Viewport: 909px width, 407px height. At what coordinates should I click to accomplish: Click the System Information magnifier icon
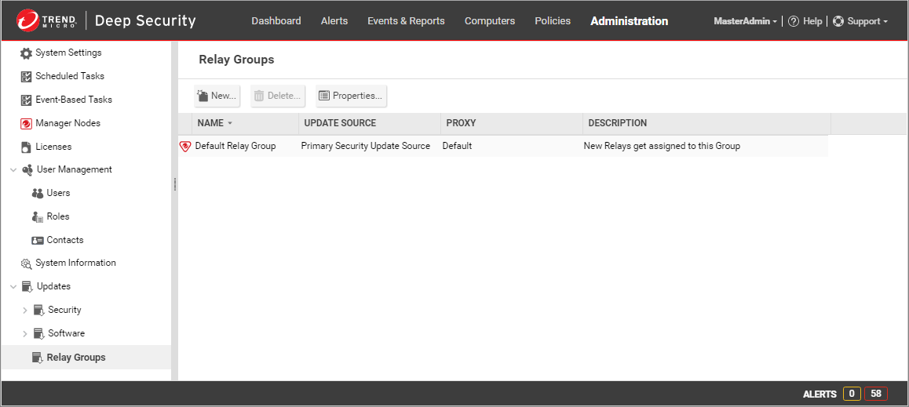[x=26, y=263]
